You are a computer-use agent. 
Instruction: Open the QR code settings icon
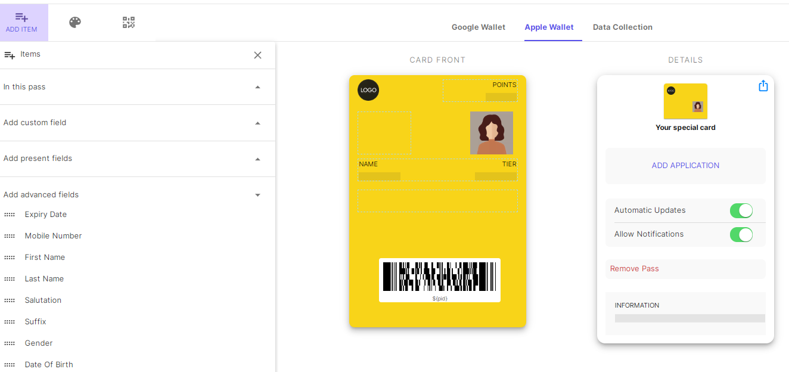coord(129,23)
